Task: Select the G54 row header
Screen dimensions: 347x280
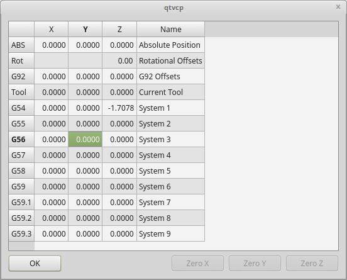Action: click(21, 108)
